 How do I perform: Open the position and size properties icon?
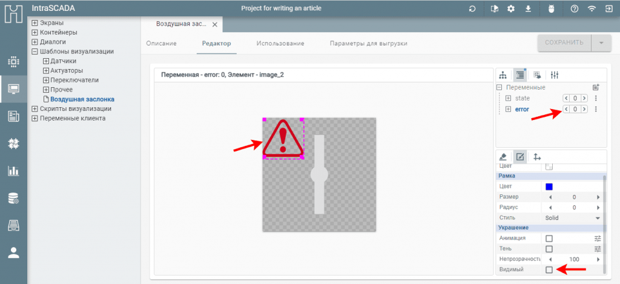537,157
